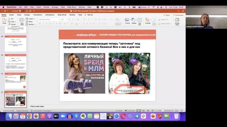Toggle the AutoSave switch
The width and height of the screenshot is (227, 127).
pos(21,11)
